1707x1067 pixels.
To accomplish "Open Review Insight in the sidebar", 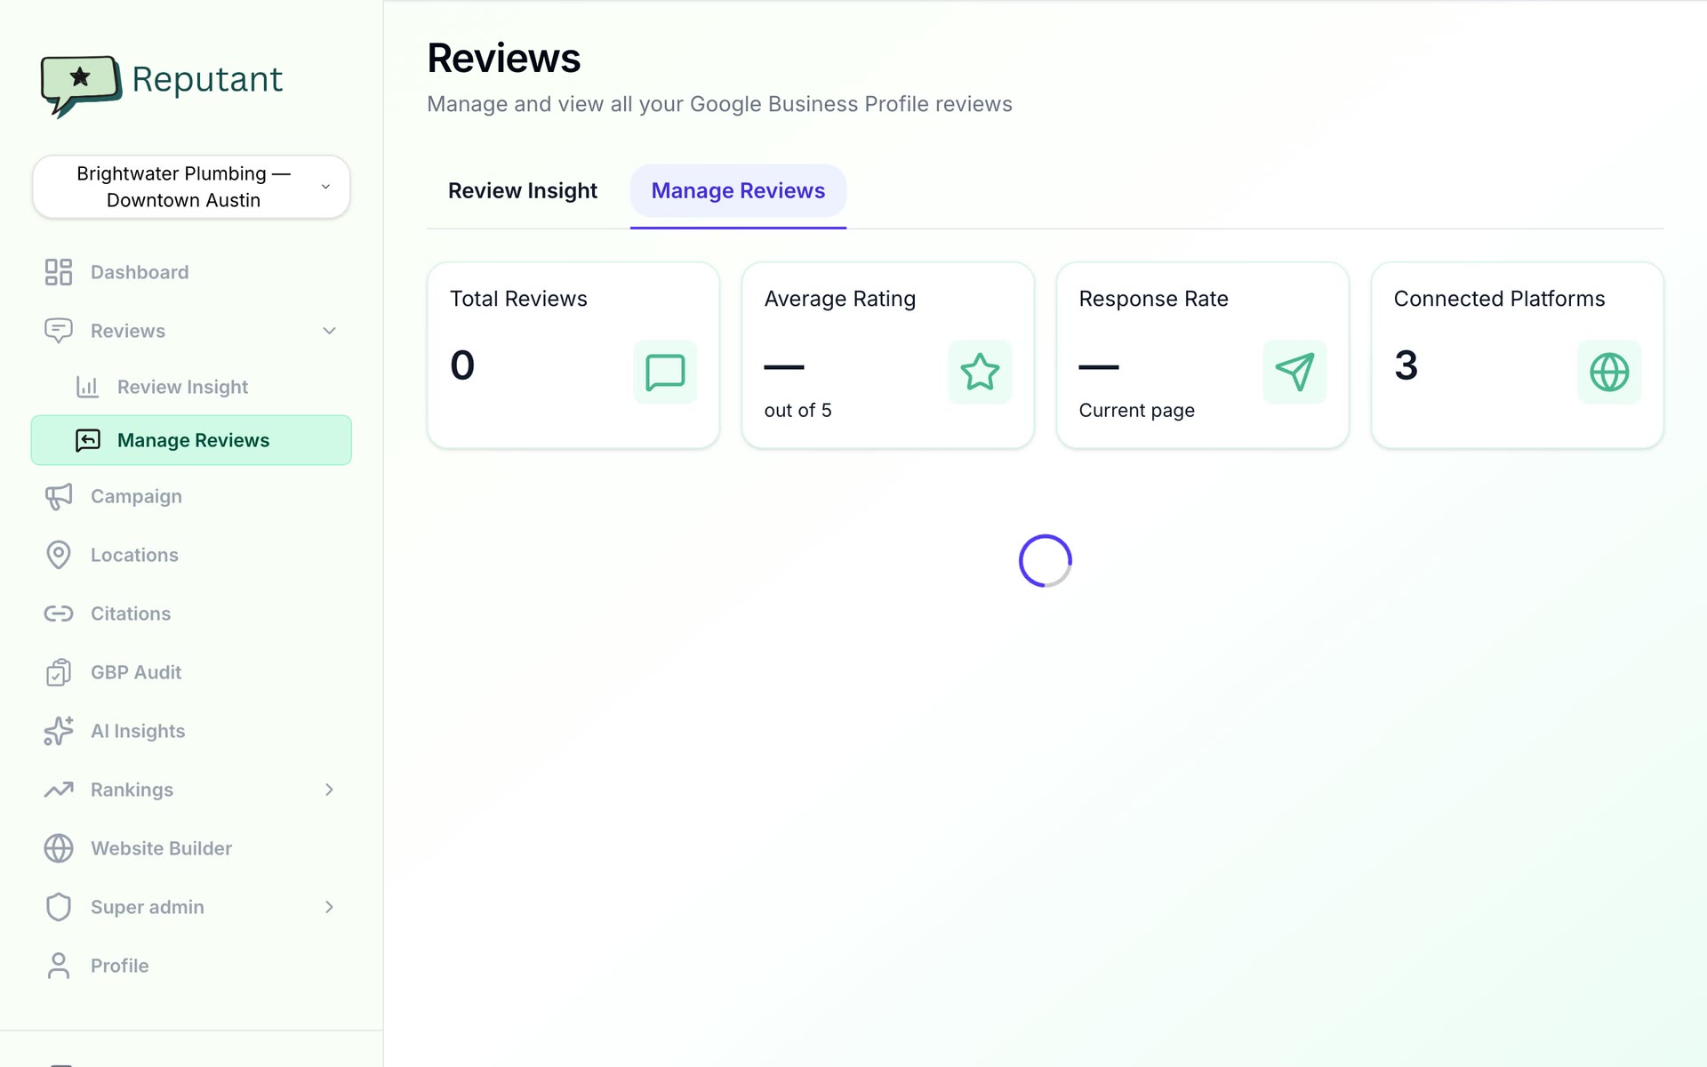I will pyautogui.click(x=191, y=387).
